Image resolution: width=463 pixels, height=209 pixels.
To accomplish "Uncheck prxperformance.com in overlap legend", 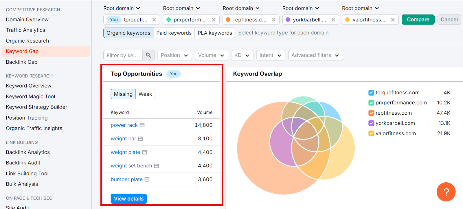I will (371, 103).
